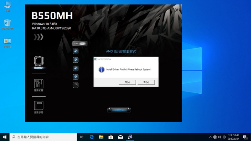Click 否(N) in the Information dialog

click(146, 82)
